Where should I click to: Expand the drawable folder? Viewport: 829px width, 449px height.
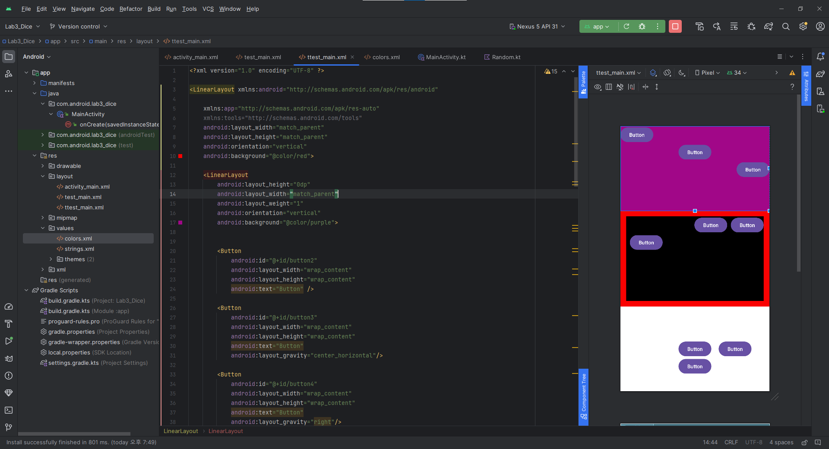click(43, 166)
